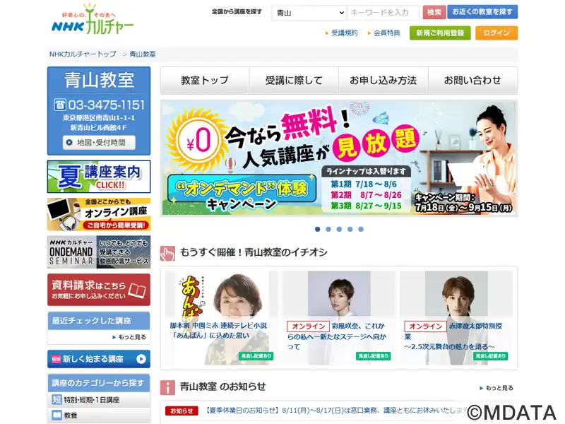Screen dimensions: 565x424
Task: Click the info icon beside 青山教室 のお知らせ
Action: tap(167, 387)
